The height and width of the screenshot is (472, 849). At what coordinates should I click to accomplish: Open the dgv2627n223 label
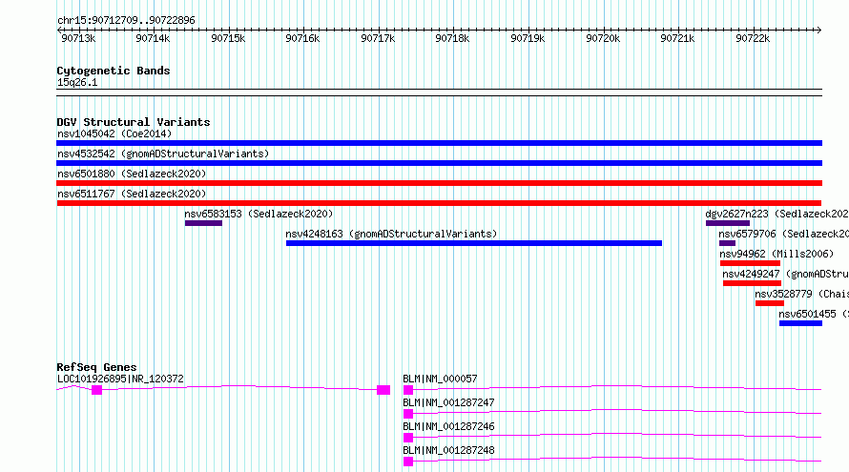click(x=777, y=214)
